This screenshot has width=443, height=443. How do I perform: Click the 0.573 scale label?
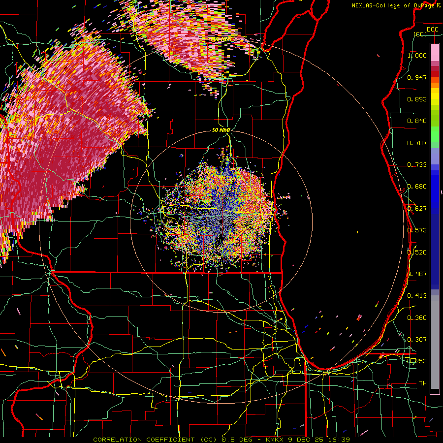(417, 230)
